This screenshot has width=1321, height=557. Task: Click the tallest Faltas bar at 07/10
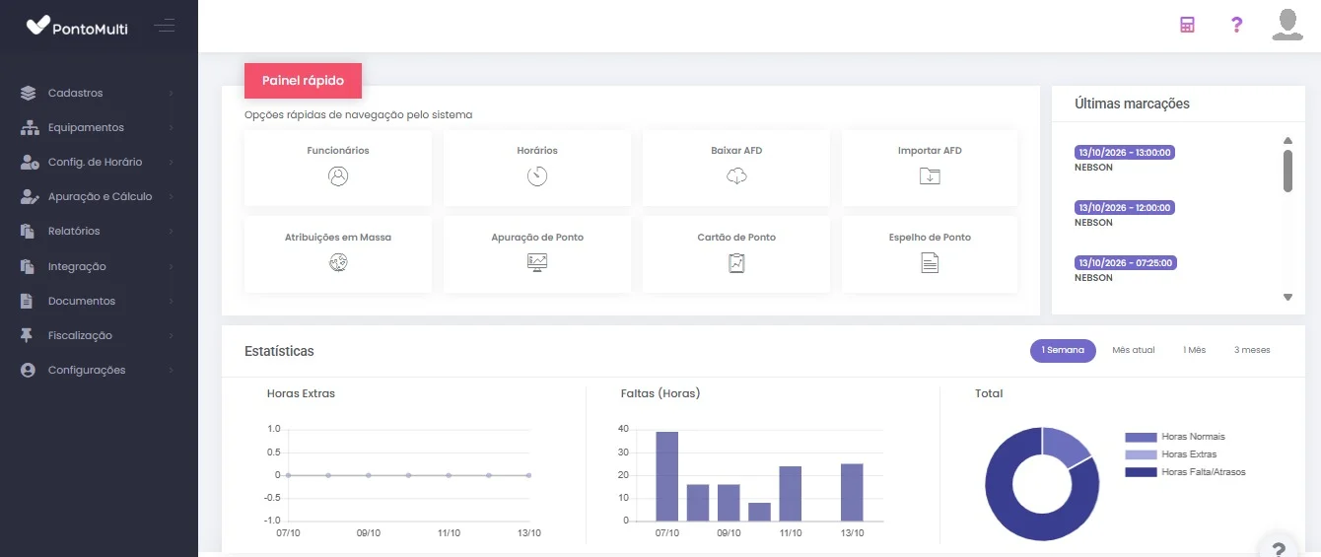pos(667,476)
